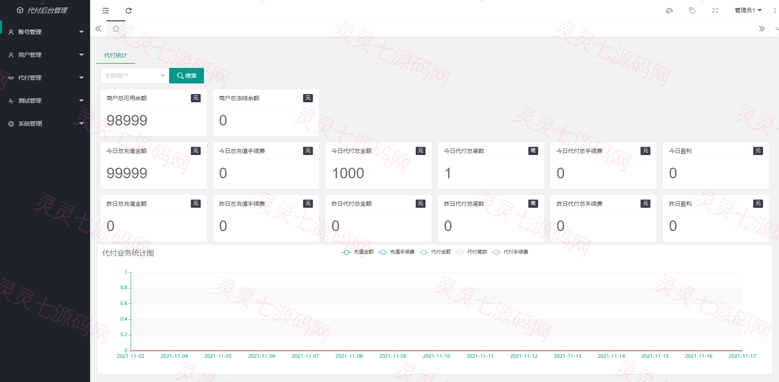Viewport: 779px width, 382px height.
Task: Toggle 代付手续费 legend series
Action: (x=510, y=252)
